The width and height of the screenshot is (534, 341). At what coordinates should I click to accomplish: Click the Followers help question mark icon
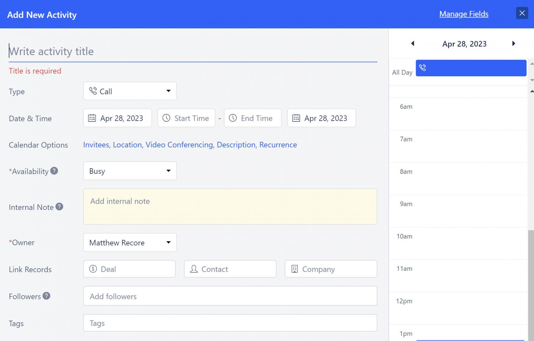click(46, 296)
